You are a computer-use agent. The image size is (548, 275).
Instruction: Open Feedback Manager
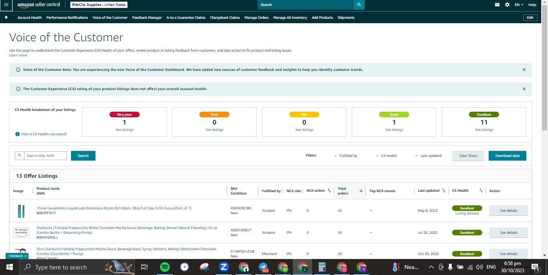click(x=147, y=18)
